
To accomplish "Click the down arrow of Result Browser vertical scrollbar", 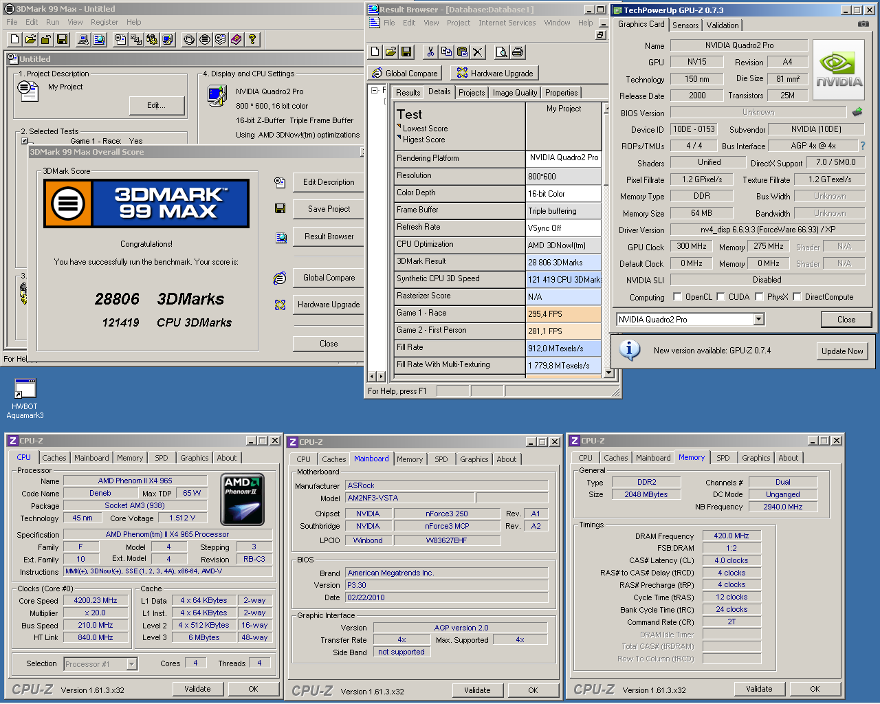I will click(x=608, y=373).
